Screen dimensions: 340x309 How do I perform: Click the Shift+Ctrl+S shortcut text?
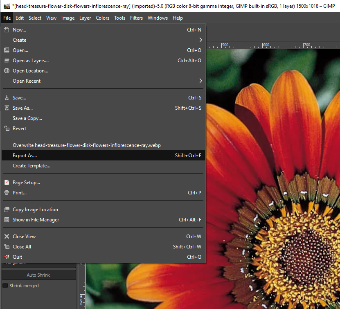coord(188,108)
